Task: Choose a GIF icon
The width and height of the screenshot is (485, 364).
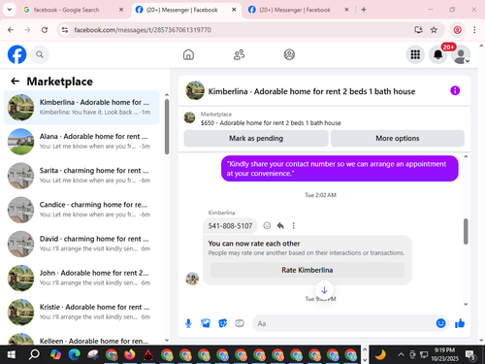Action: click(240, 323)
